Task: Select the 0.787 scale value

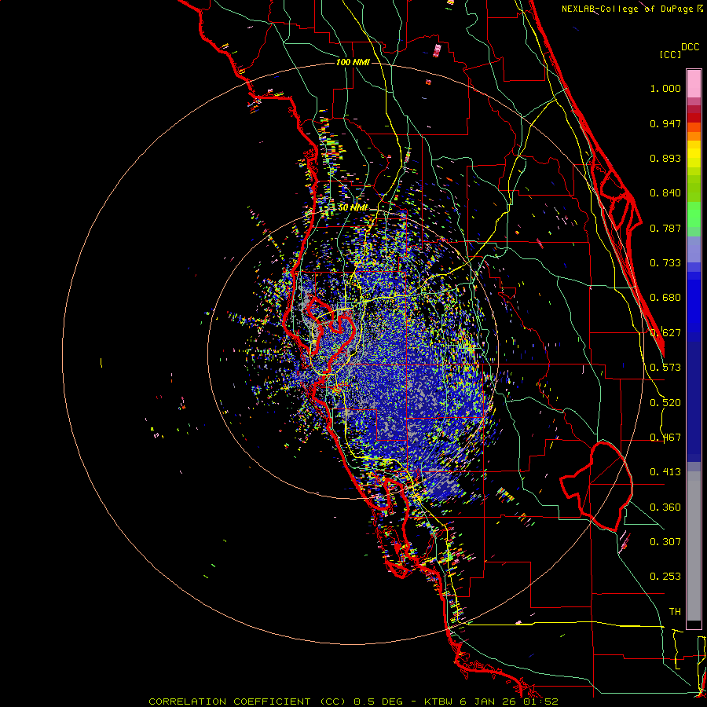Action: coord(665,228)
